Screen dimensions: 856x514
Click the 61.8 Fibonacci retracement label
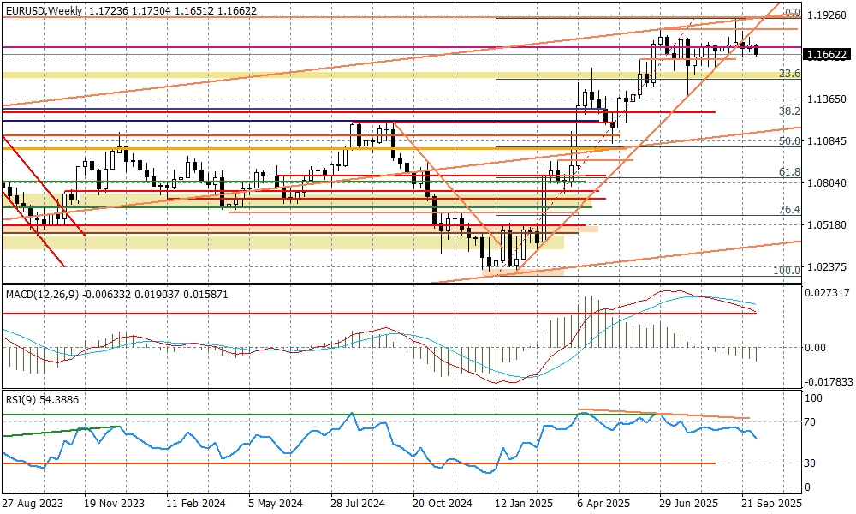point(788,172)
